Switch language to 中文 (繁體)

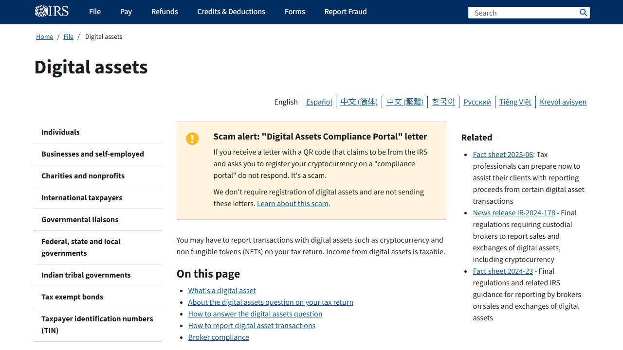pos(405,102)
